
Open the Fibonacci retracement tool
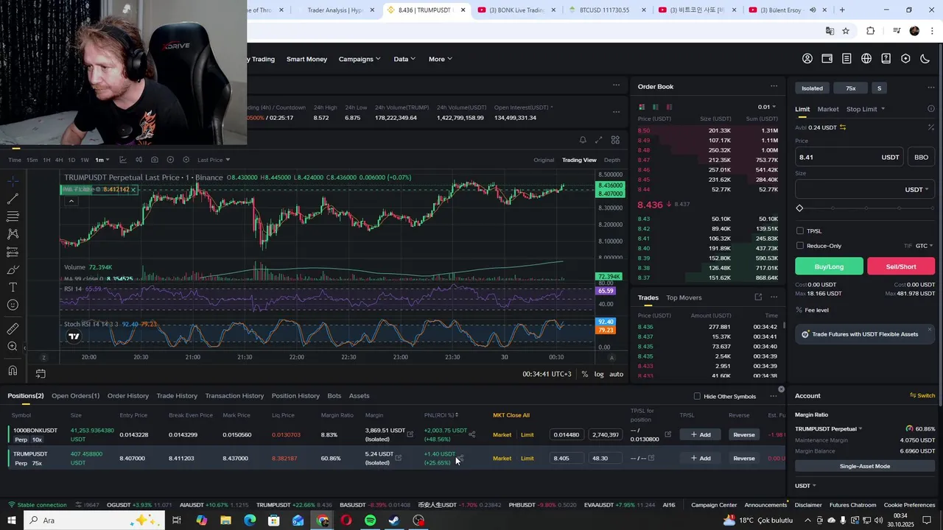pyautogui.click(x=13, y=216)
